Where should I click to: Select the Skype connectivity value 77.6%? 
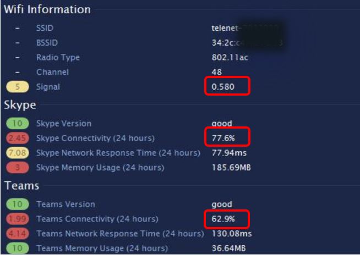point(222,138)
